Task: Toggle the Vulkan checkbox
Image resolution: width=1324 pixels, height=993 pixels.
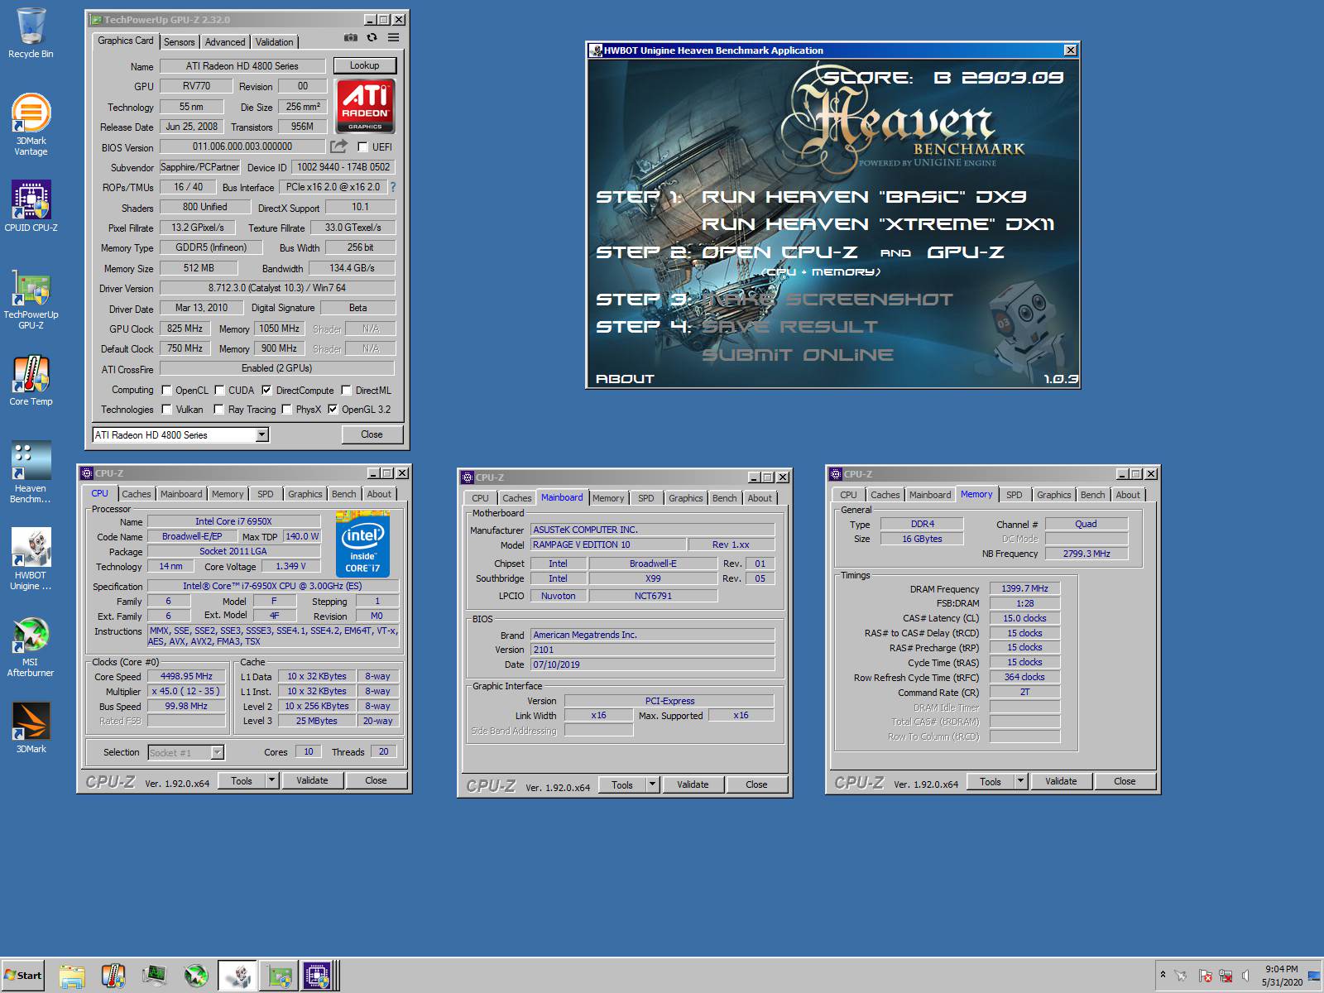Action: (x=166, y=410)
